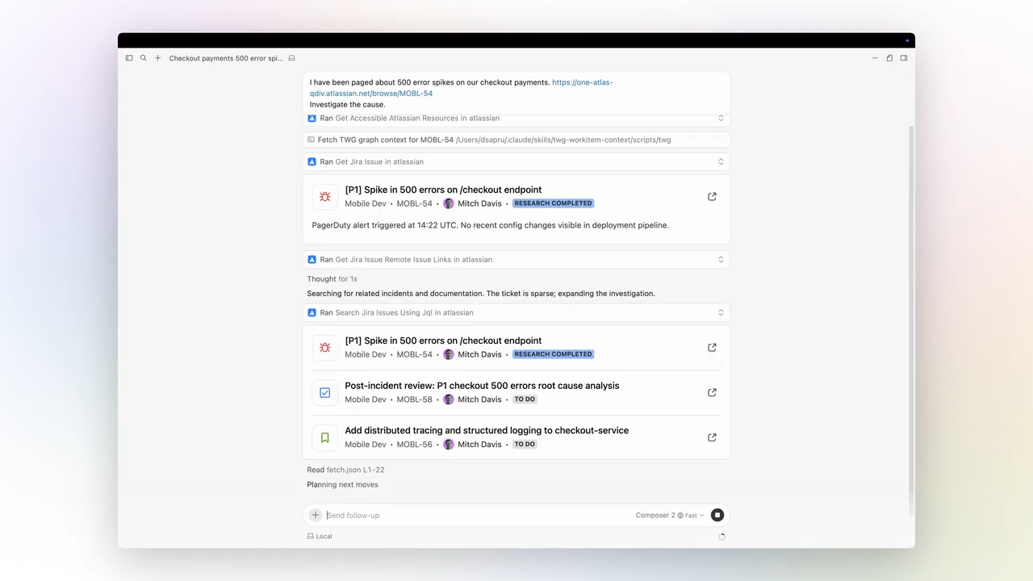Expand the Search Jira Issues Using Jql call
This screenshot has height=581, width=1033.
[x=721, y=312]
